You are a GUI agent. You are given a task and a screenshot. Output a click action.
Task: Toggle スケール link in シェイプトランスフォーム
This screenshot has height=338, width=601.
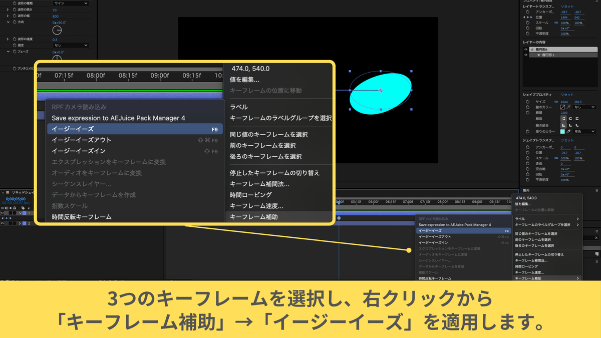click(556, 158)
